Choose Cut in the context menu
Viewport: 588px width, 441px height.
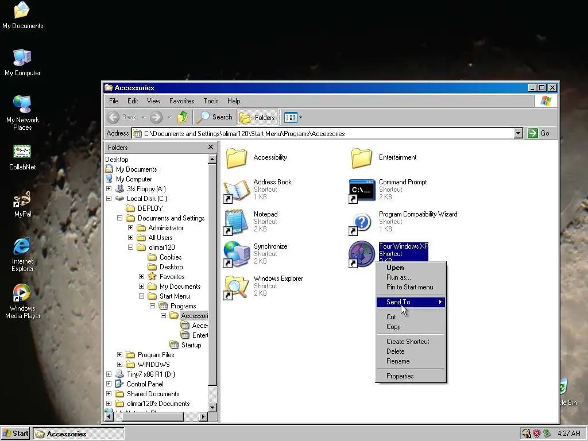click(411, 317)
